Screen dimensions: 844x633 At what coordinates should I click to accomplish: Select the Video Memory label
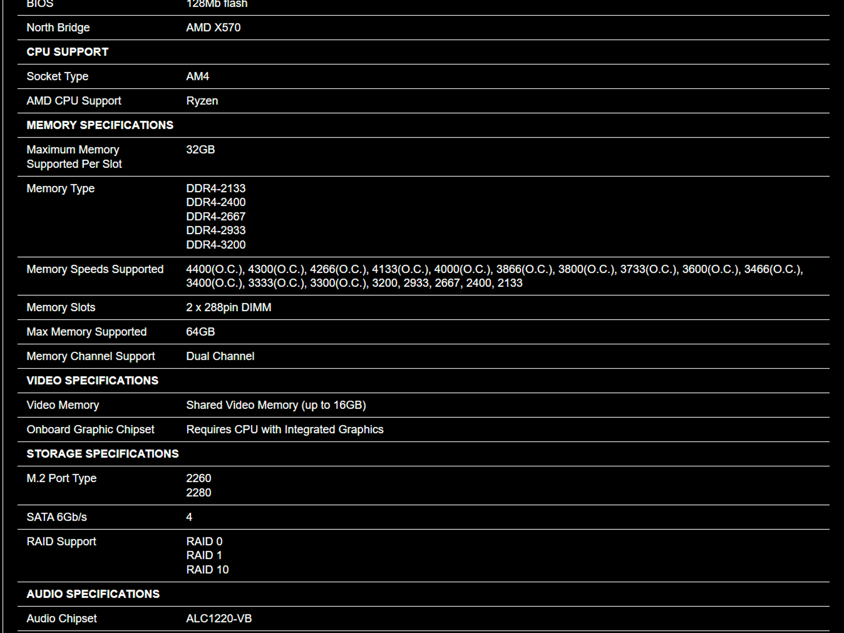[63, 406]
